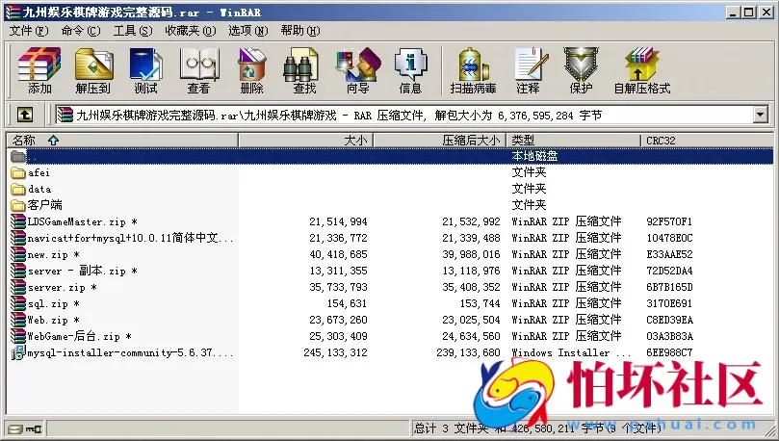This screenshot has width=779, height=441.
Task: Click the 删除 (Delete) toolbar icon
Action: pos(252,70)
